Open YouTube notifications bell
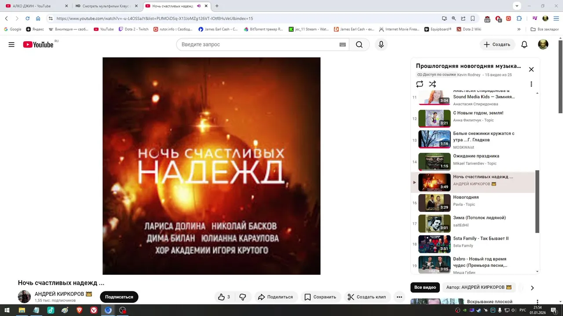This screenshot has height=316, width=563. click(524, 44)
